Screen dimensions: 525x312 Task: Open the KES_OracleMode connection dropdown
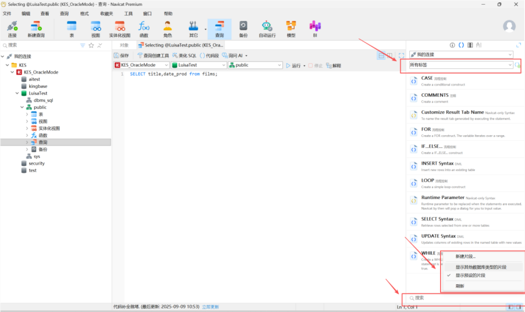point(141,66)
